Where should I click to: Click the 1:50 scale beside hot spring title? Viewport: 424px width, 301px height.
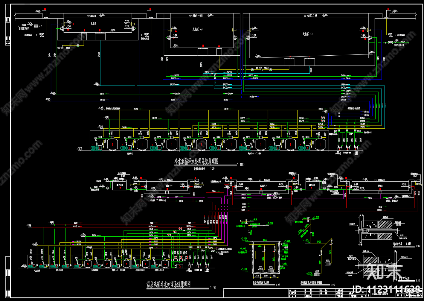(213, 288)
